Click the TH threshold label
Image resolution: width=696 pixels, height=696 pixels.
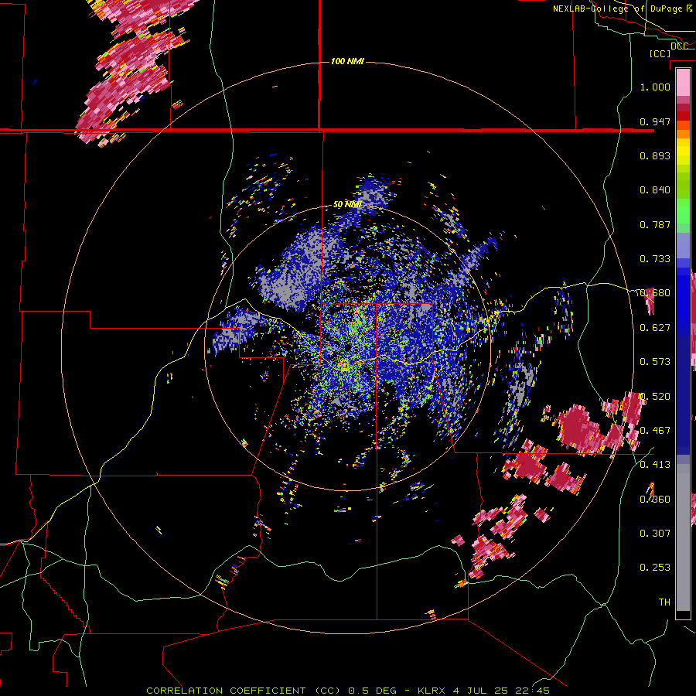click(x=664, y=602)
